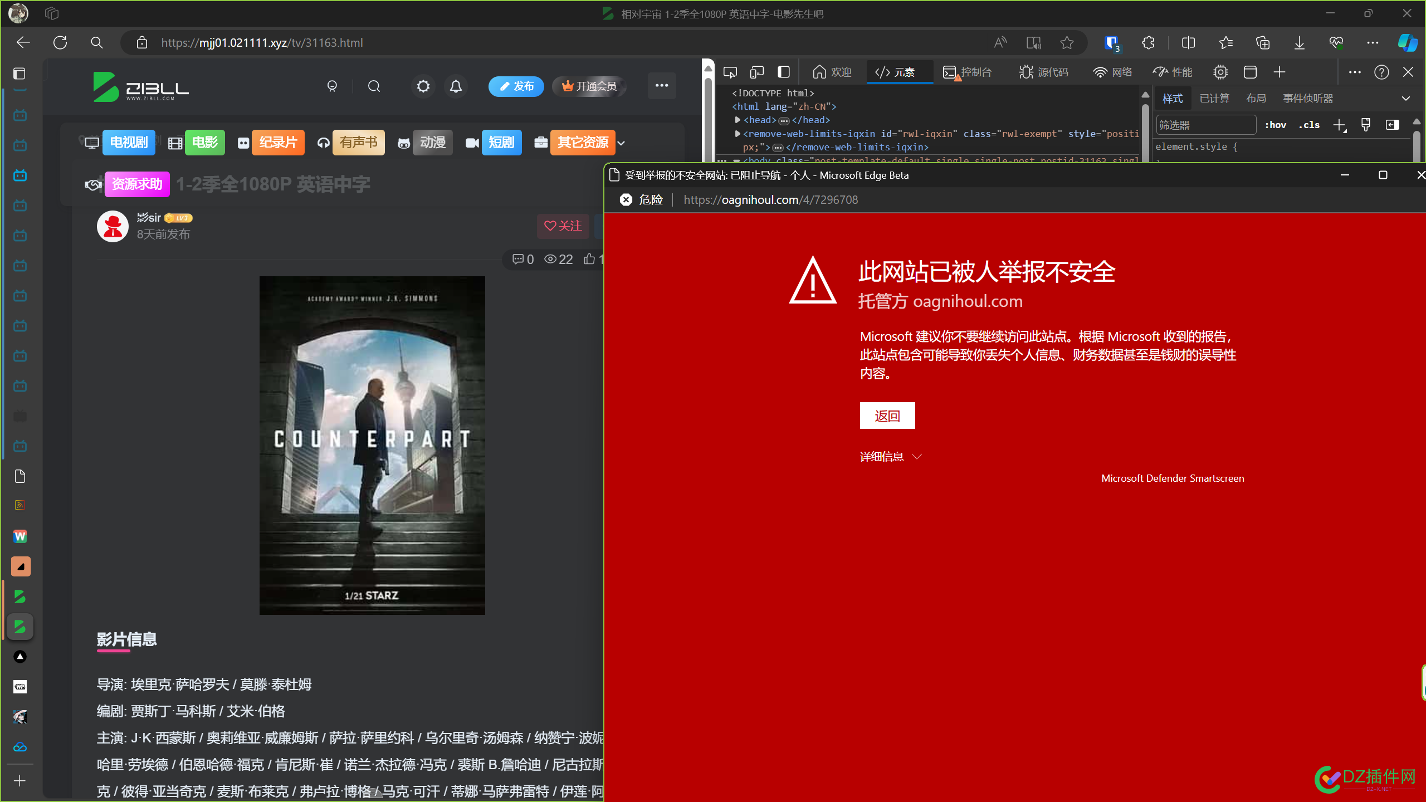Expand the remove-web-limits-iqxin node
The image size is (1426, 802).
(x=738, y=134)
